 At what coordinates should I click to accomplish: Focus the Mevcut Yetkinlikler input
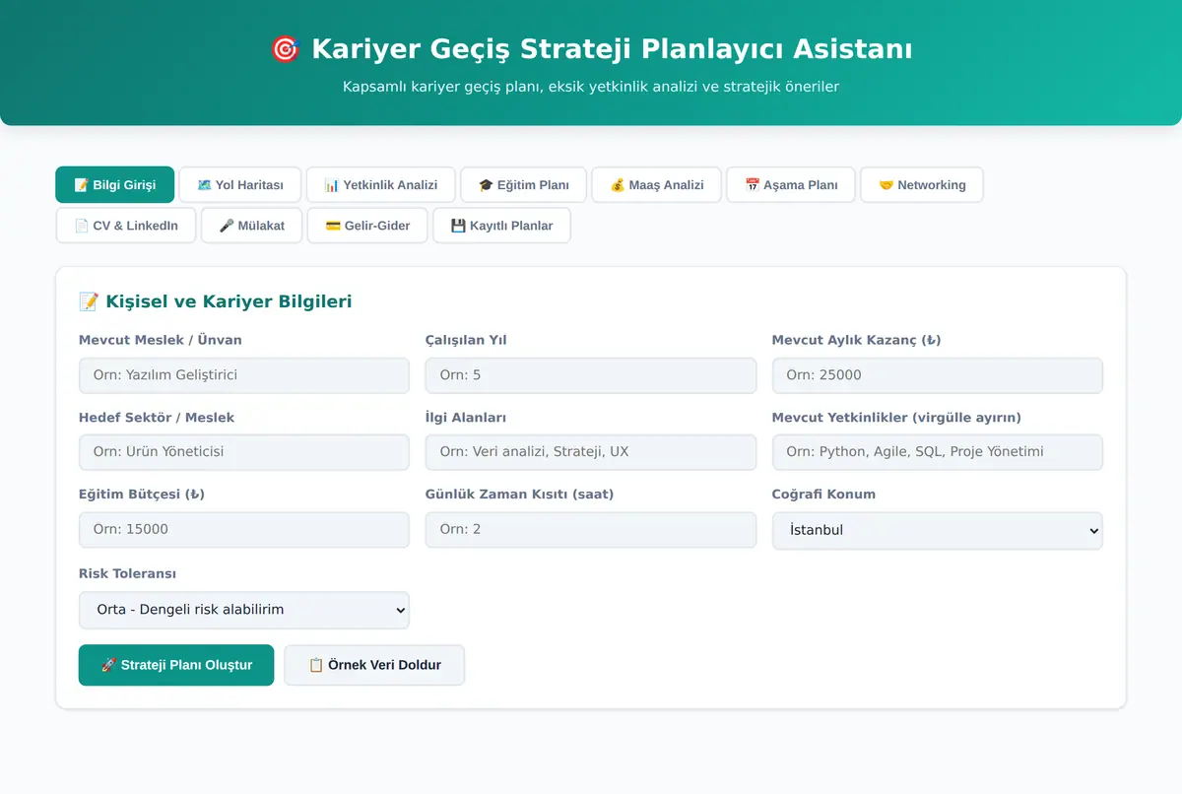(x=938, y=452)
